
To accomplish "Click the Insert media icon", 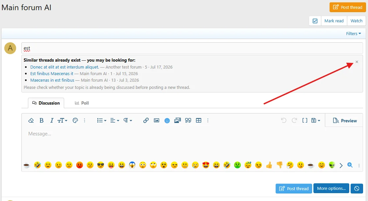I will (178, 121).
